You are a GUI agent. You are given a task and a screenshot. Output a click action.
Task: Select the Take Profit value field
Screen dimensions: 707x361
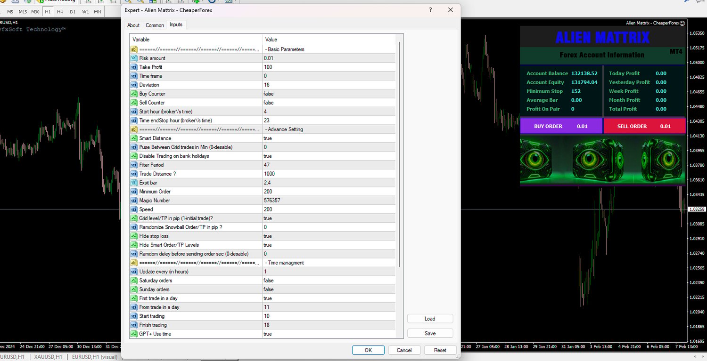pyautogui.click(x=329, y=67)
